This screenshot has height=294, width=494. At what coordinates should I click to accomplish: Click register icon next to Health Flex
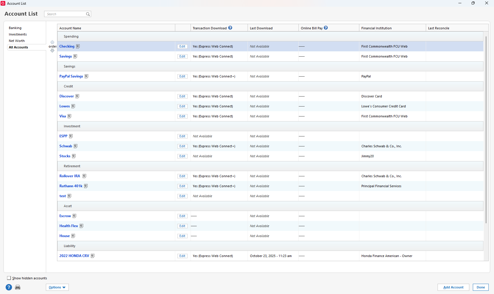(81, 226)
